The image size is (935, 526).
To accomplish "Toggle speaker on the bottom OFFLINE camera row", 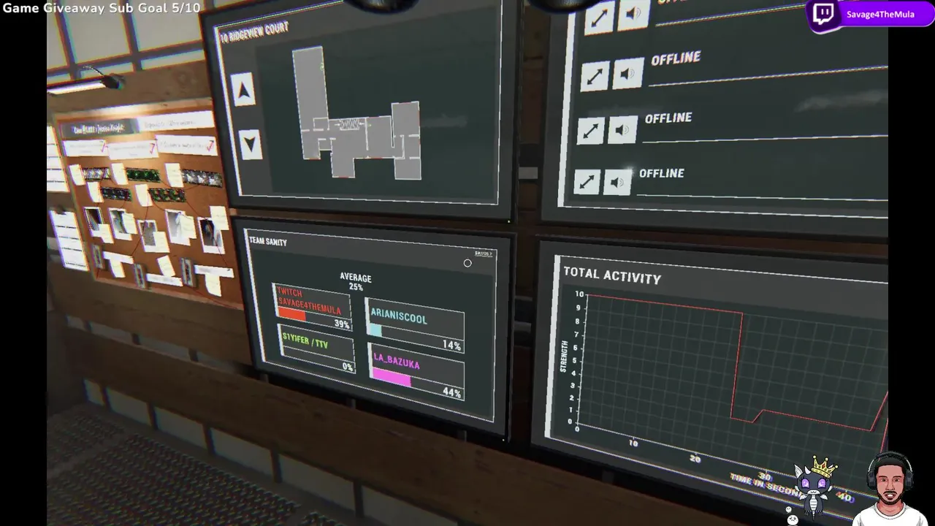I will 618,181.
